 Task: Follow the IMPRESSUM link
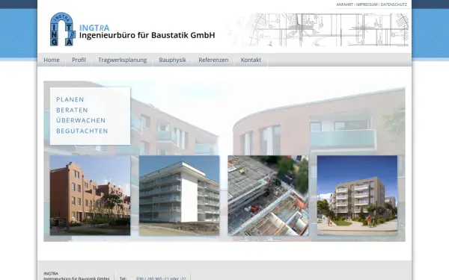pos(367,4)
